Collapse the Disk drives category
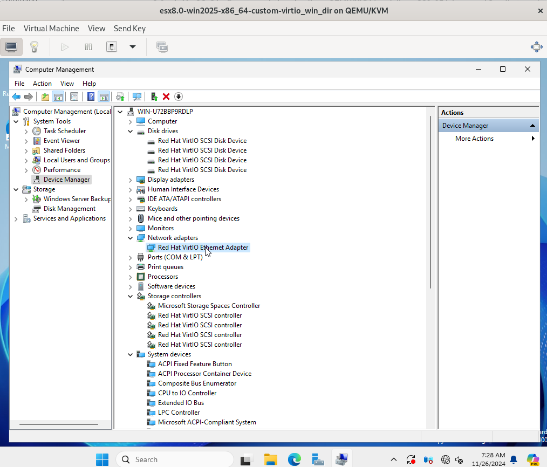Image resolution: width=547 pixels, height=467 pixels. 130,131
